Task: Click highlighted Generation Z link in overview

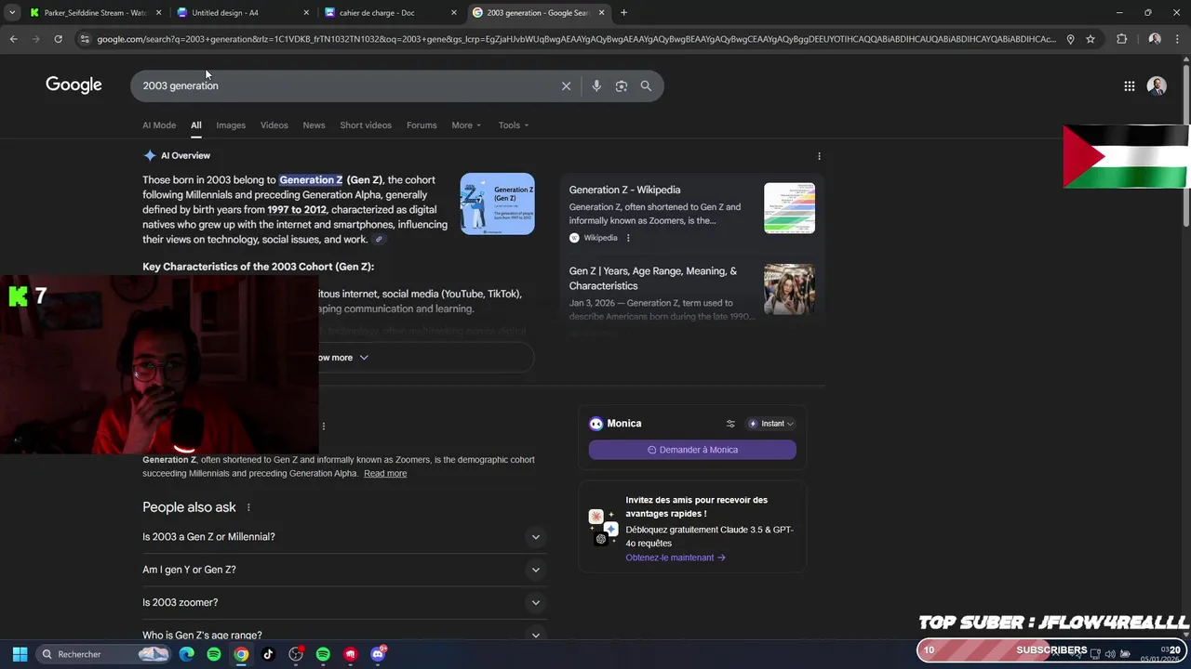Action: pos(311,180)
